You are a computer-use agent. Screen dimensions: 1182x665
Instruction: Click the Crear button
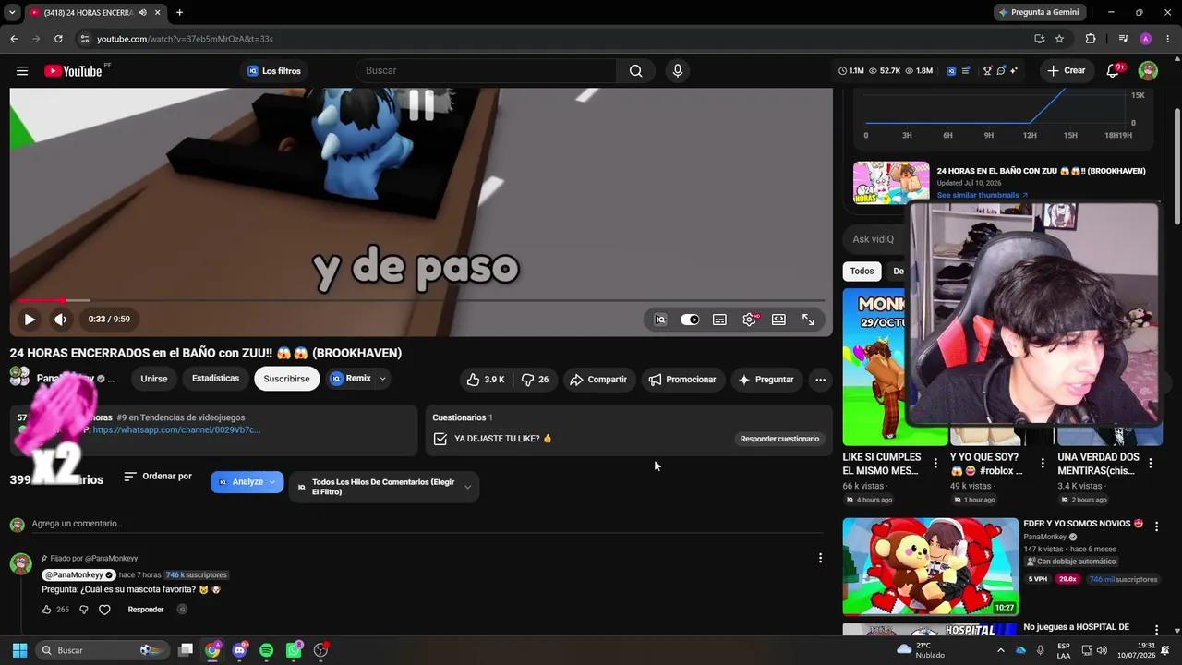pos(1066,71)
